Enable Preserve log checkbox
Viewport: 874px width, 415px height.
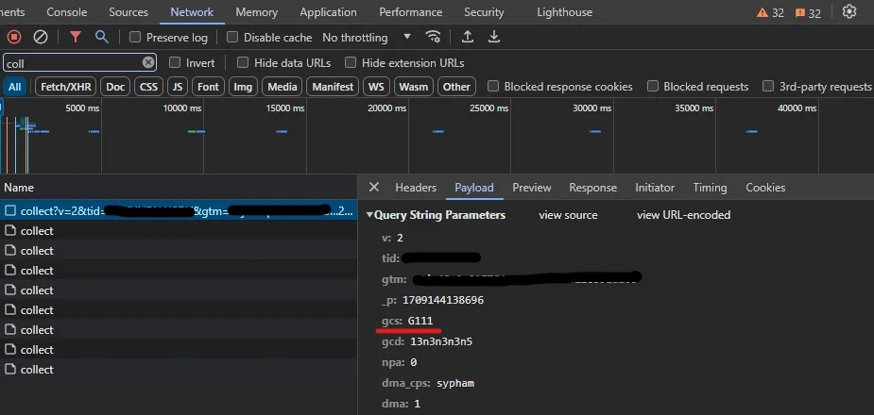tap(135, 38)
